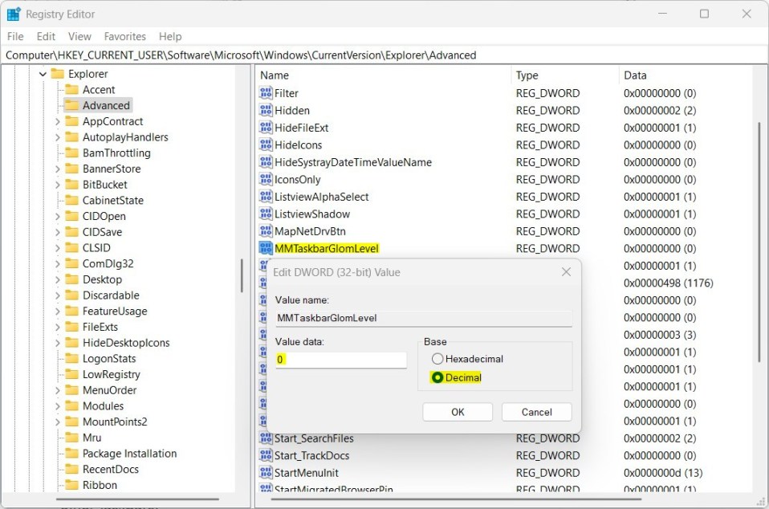Screen dimensions: 769x509
Task: Click the AppContract folder icon
Action: pyautogui.click(x=71, y=121)
